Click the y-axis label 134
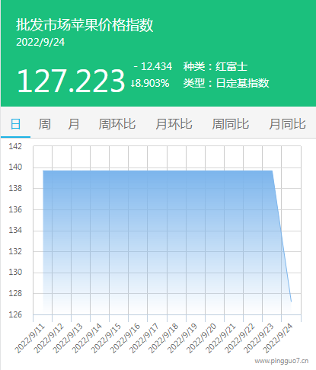The height and width of the screenshot is (370, 316). [15, 230]
